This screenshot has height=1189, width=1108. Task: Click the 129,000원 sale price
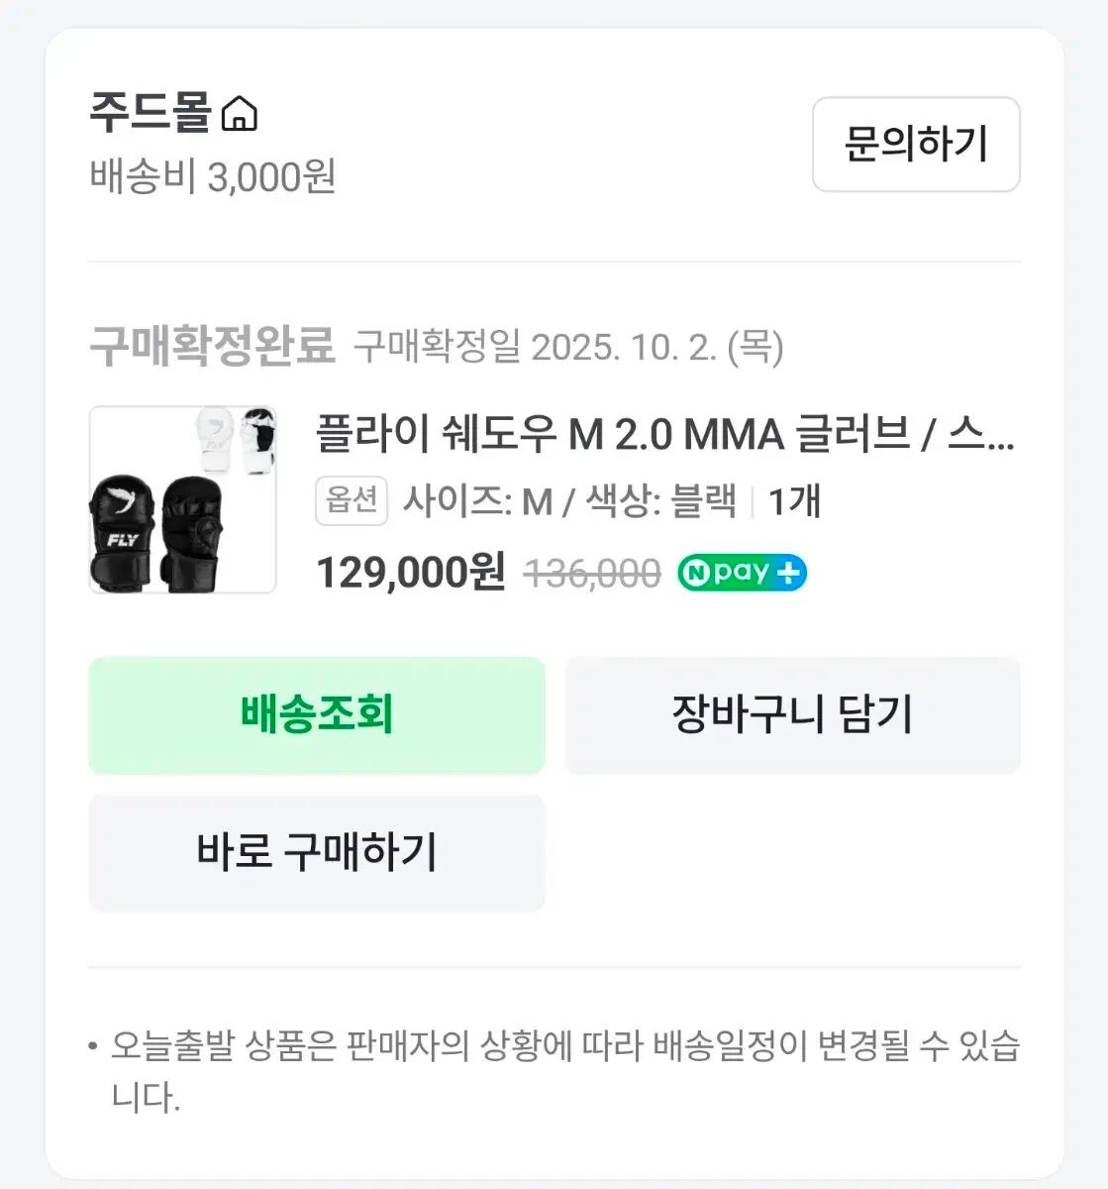coord(411,573)
